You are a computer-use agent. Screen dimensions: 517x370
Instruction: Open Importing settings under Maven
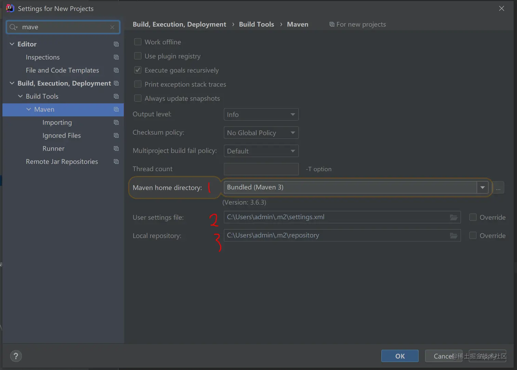tap(57, 122)
